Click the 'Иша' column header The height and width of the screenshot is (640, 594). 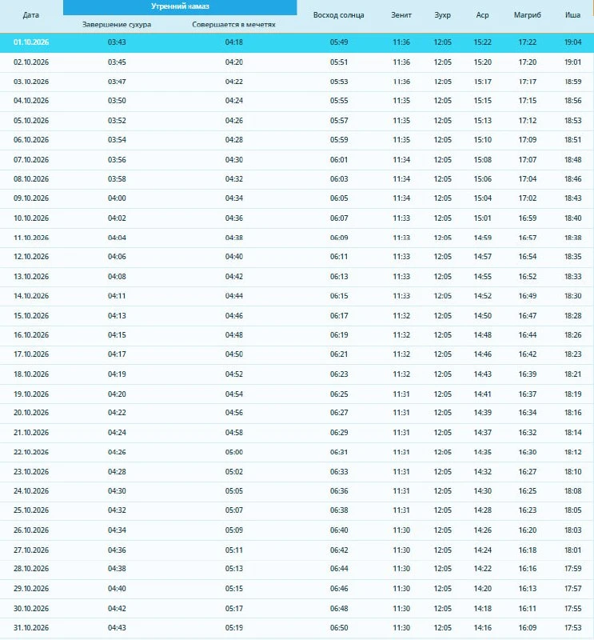coord(572,15)
